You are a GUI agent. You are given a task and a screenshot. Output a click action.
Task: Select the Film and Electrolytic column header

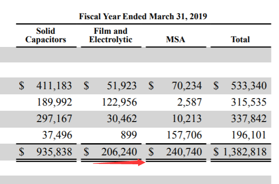110,35
